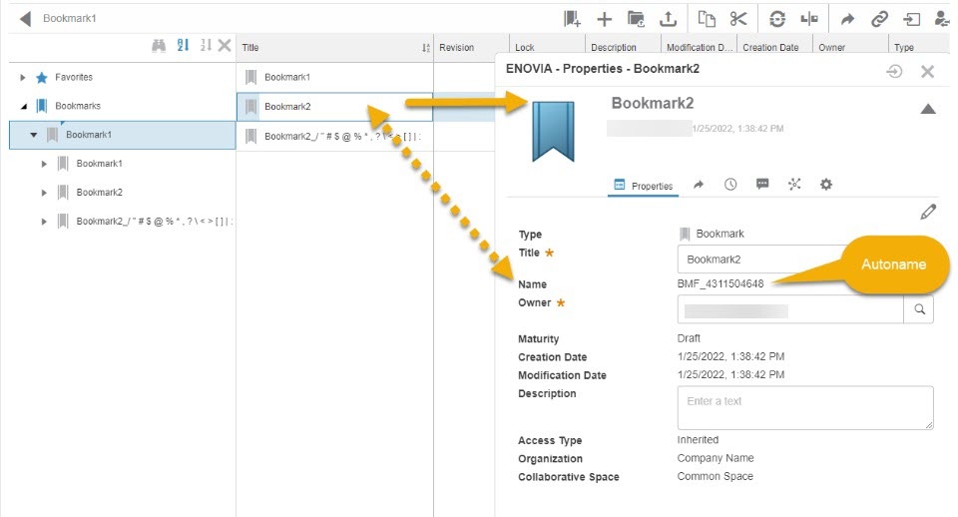
Task: Click the binoculars find icon in tree panel
Action: click(159, 45)
